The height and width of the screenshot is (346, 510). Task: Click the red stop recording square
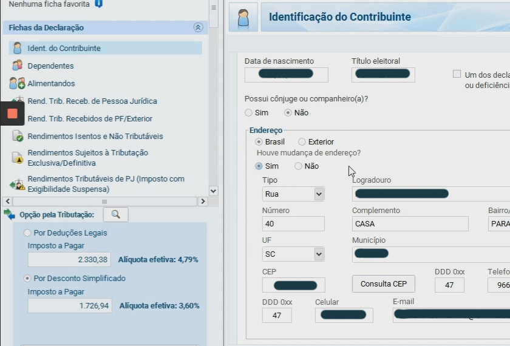(x=12, y=114)
